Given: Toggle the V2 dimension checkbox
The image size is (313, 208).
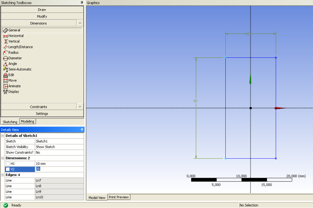Looking at the screenshot, I should point(8,169).
